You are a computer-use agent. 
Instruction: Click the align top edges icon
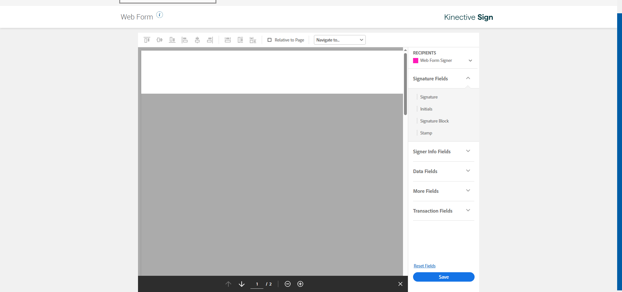coord(147,40)
